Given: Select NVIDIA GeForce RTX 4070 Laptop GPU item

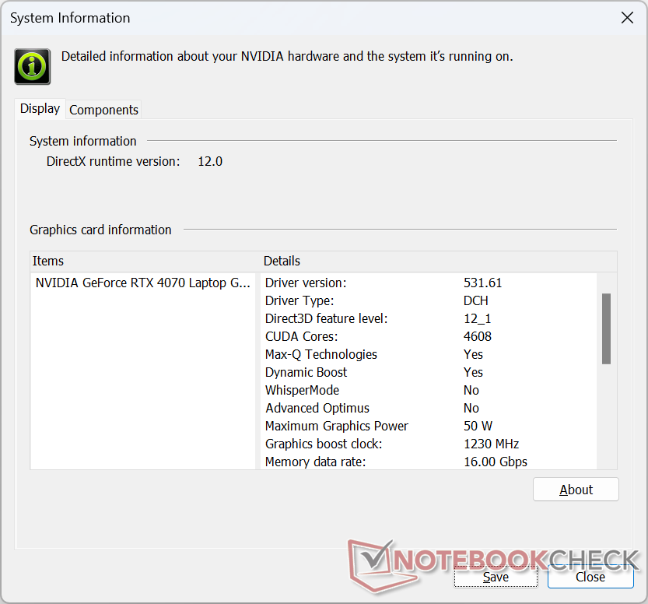Looking at the screenshot, I should pos(142,283).
